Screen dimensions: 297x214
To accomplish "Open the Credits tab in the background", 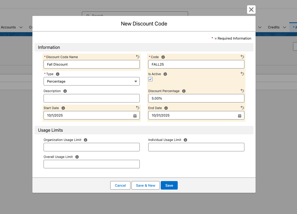I will pos(274,27).
